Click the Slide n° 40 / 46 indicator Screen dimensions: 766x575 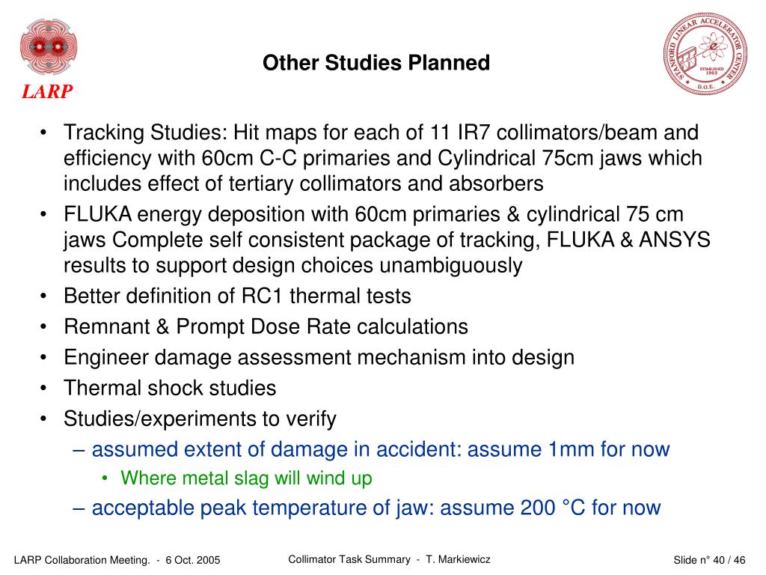pyautogui.click(x=709, y=560)
